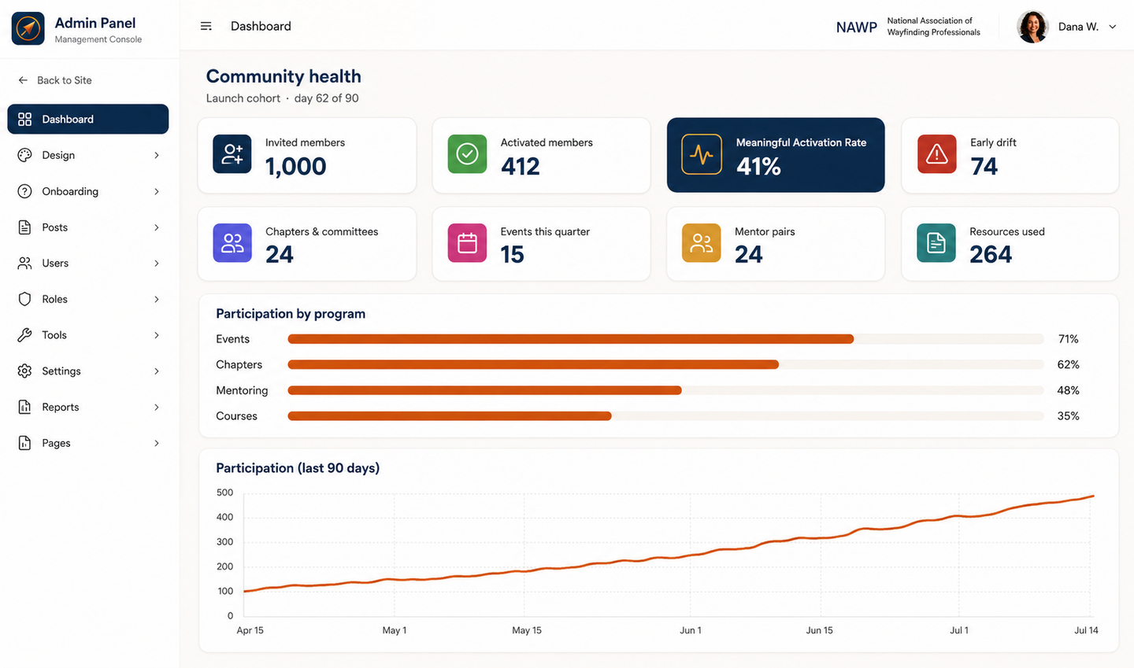
Task: Click the Dashboard breadcrumb title in header
Action: coord(261,26)
